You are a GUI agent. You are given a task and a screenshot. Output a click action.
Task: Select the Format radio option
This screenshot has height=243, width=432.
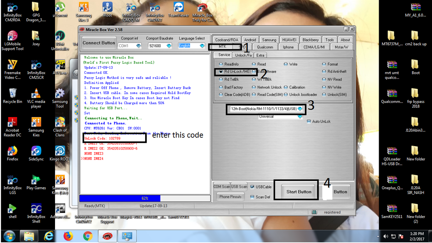[x=324, y=64]
